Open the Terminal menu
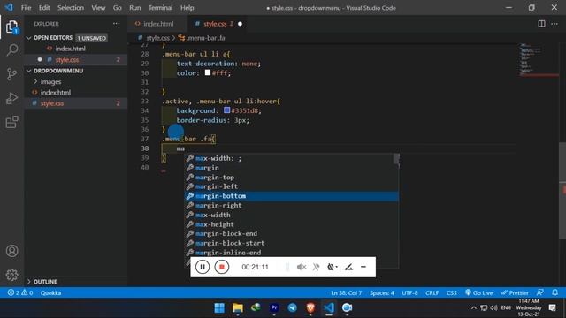Image resolution: width=566 pixels, height=318 pixels. click(x=161, y=8)
